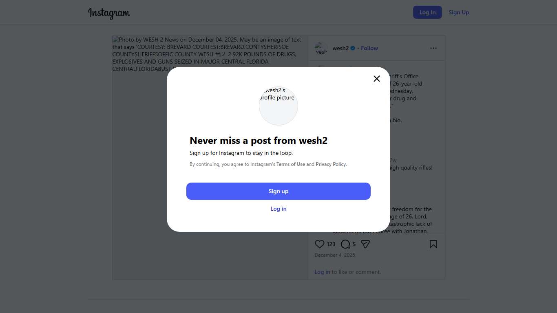Open comments via speech bubble icon

point(345,244)
